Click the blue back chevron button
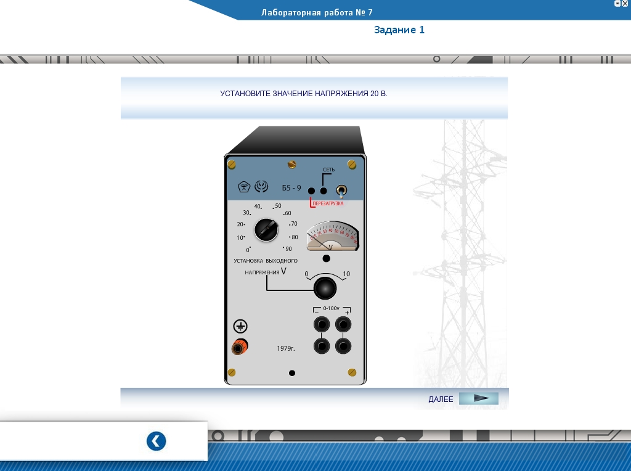 (x=157, y=441)
